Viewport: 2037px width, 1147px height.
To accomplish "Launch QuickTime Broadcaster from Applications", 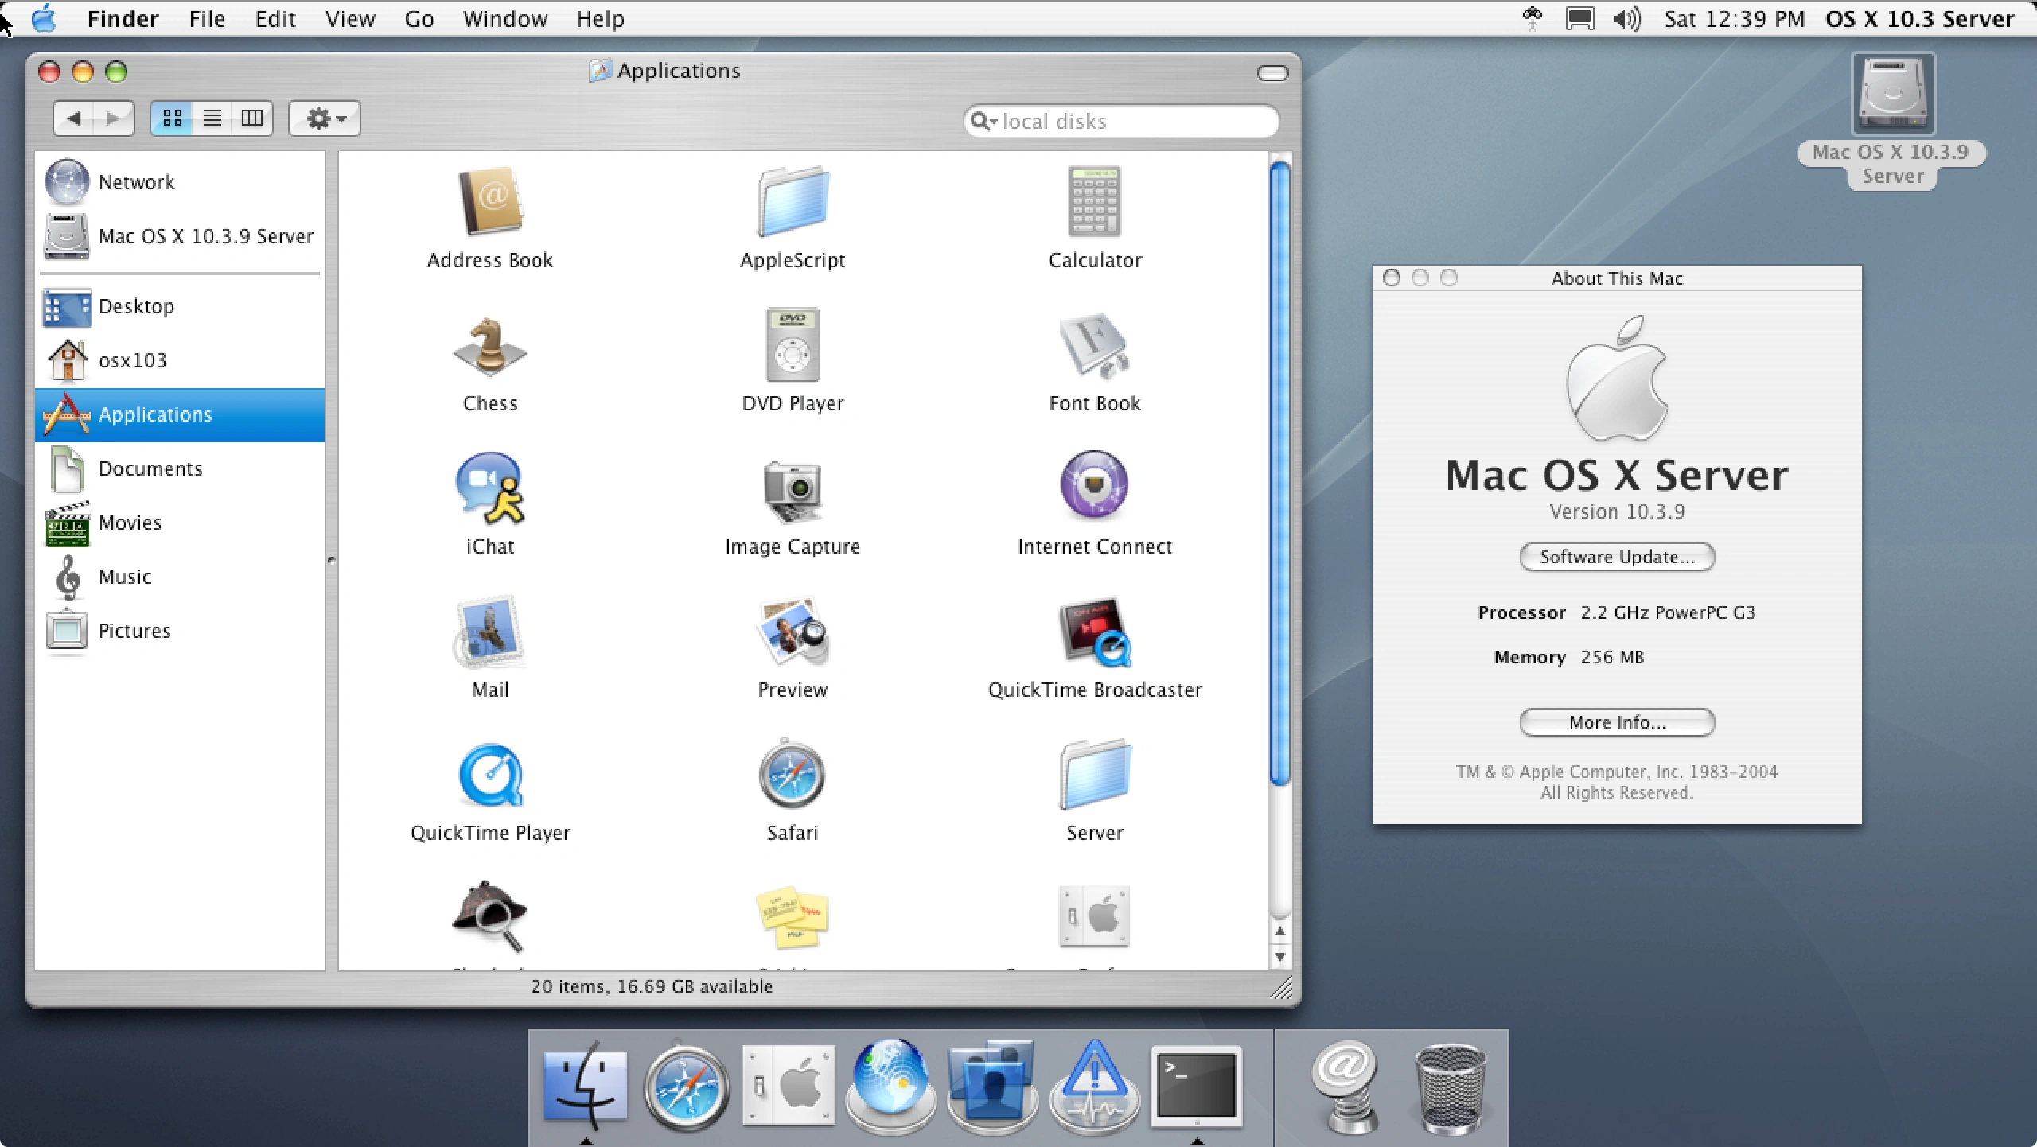I will [x=1094, y=632].
